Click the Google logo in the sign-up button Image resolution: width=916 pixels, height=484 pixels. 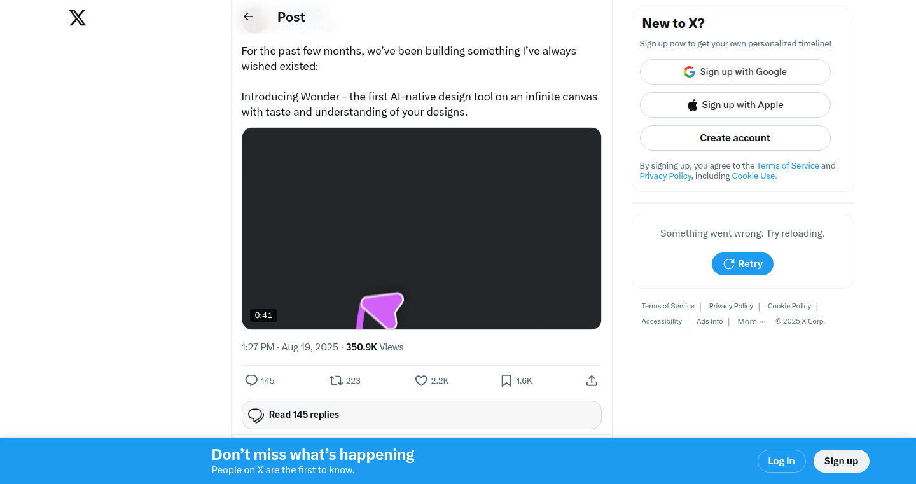click(x=690, y=72)
